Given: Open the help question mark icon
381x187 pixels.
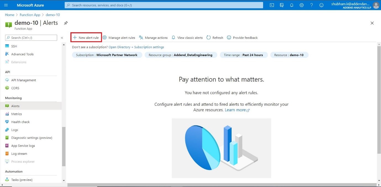Looking at the screenshot, I should pos(311,5).
